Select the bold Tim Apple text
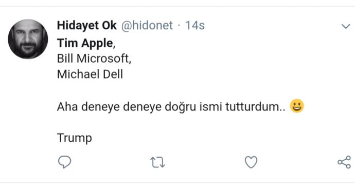The image size is (355, 189). pyautogui.click(x=85, y=43)
